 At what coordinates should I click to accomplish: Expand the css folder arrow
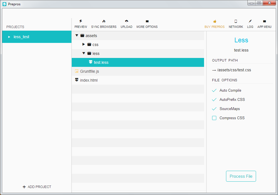83,44
